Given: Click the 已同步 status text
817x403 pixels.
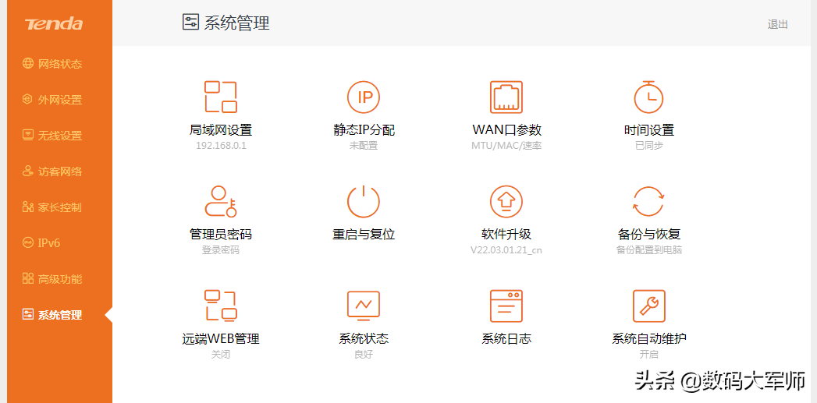Looking at the screenshot, I should pyautogui.click(x=648, y=146).
